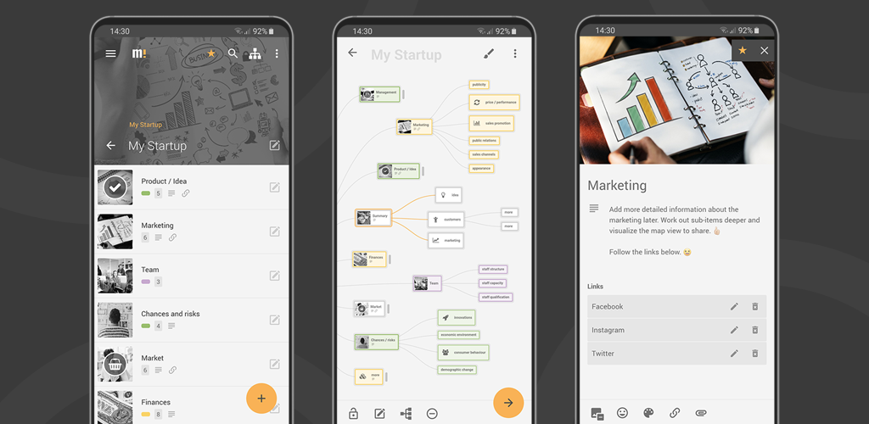Click the minus circle in map toolbar
This screenshot has height=424, width=869.
point(432,414)
